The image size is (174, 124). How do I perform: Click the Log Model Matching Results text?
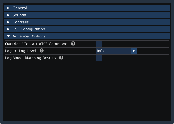pos(30,58)
